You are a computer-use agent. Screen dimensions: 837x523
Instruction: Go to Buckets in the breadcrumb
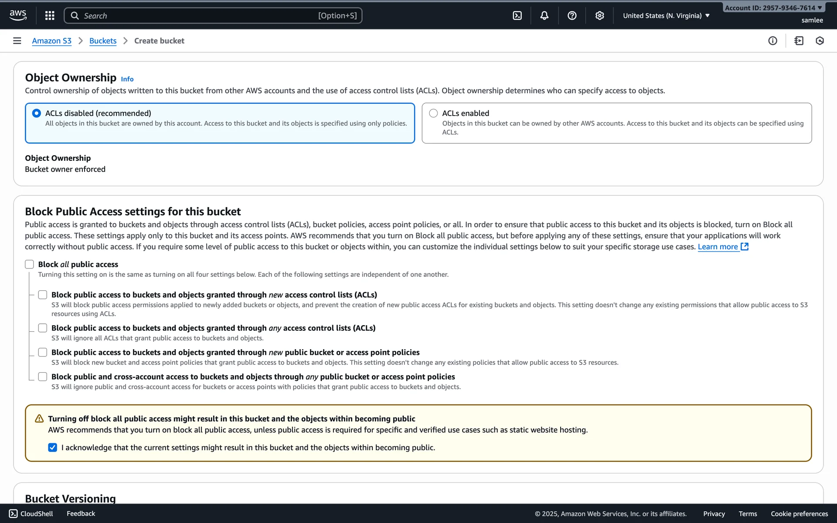point(103,41)
